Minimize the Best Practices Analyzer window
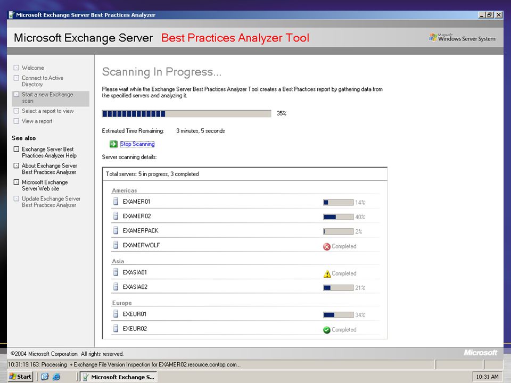 pos(482,15)
